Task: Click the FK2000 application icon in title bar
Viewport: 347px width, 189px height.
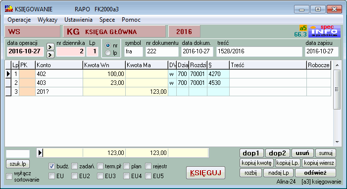Action: pos(9,9)
